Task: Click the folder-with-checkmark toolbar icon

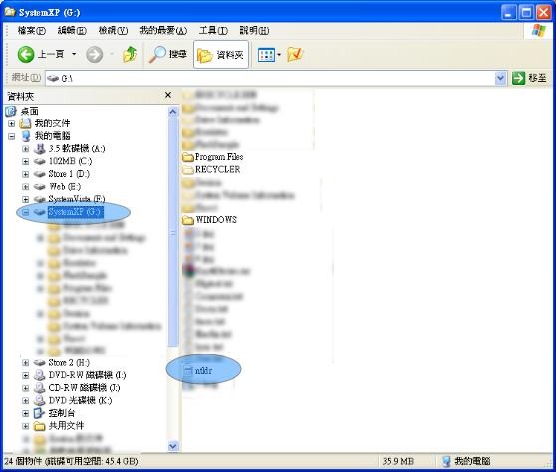Action: coord(295,54)
